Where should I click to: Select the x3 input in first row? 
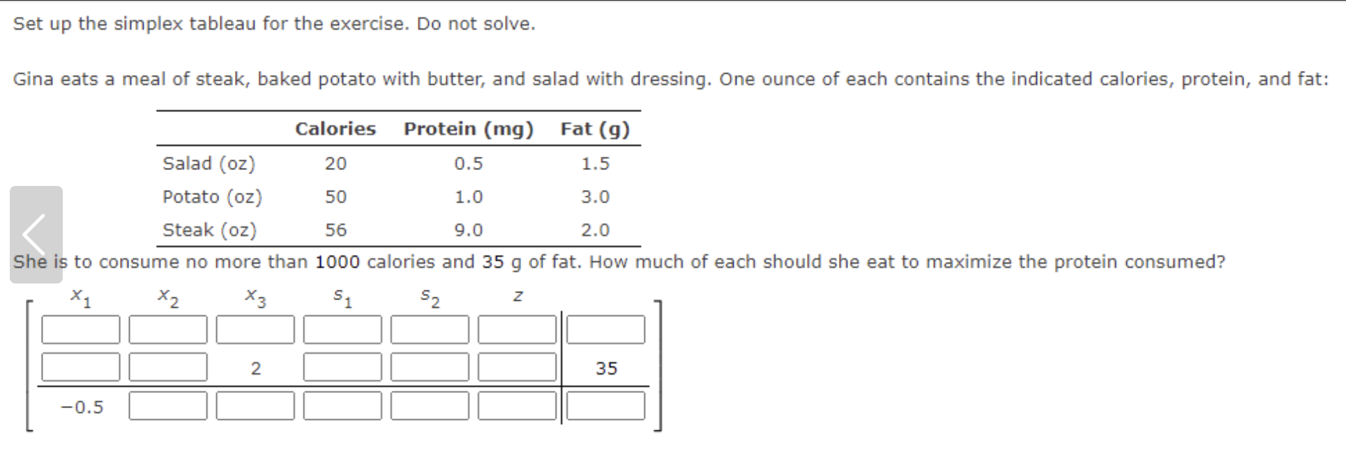click(x=255, y=329)
